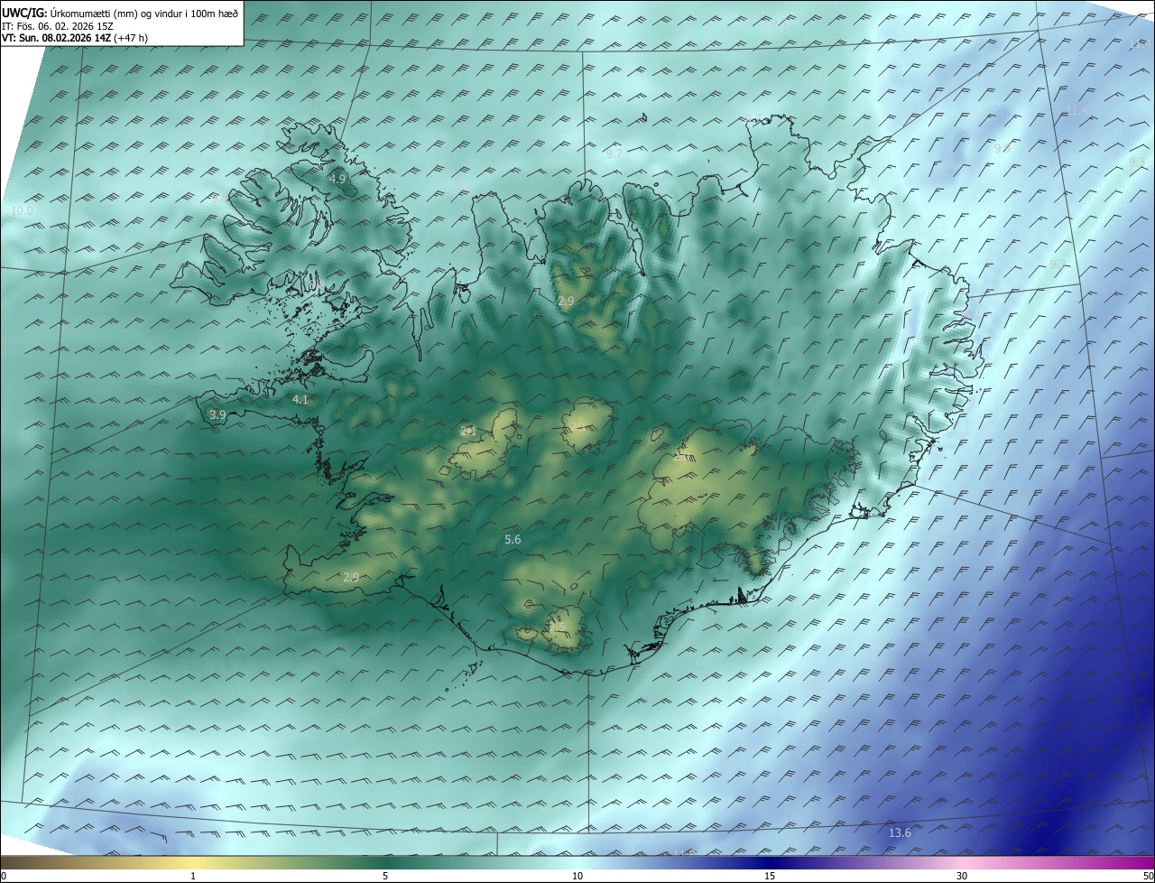Click the 9.7 value label on the map

(614, 154)
